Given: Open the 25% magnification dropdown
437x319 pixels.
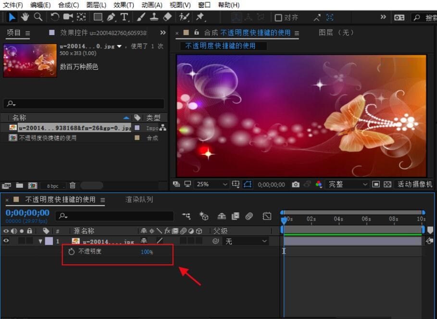Looking at the screenshot, I should (x=212, y=184).
